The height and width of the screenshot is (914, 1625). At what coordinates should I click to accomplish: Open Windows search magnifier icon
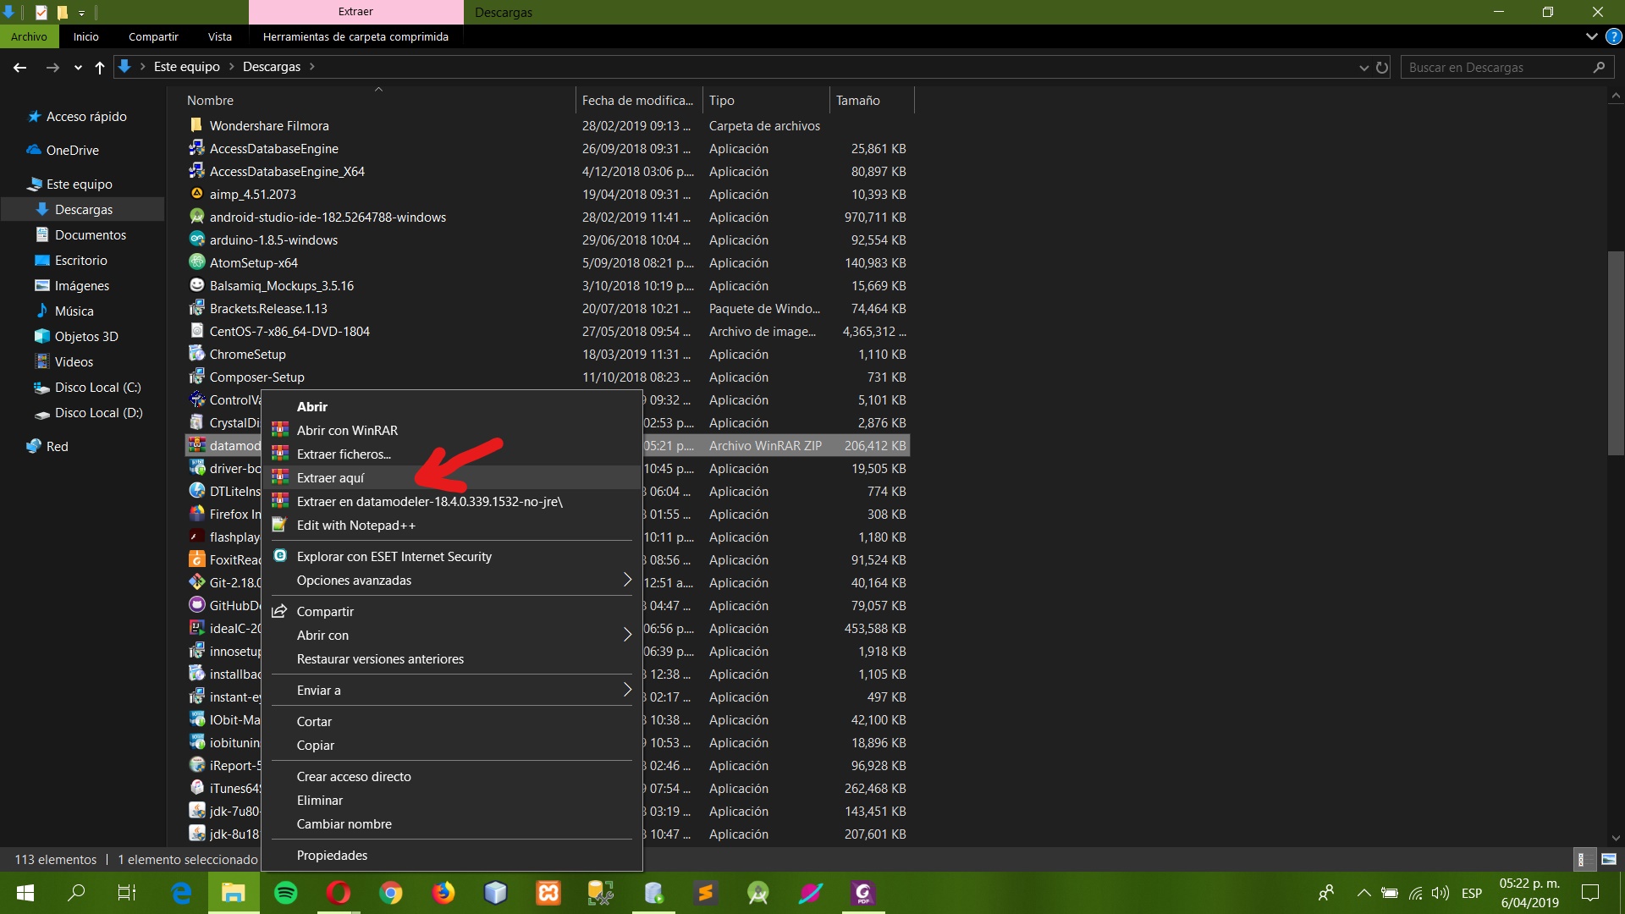click(x=76, y=893)
